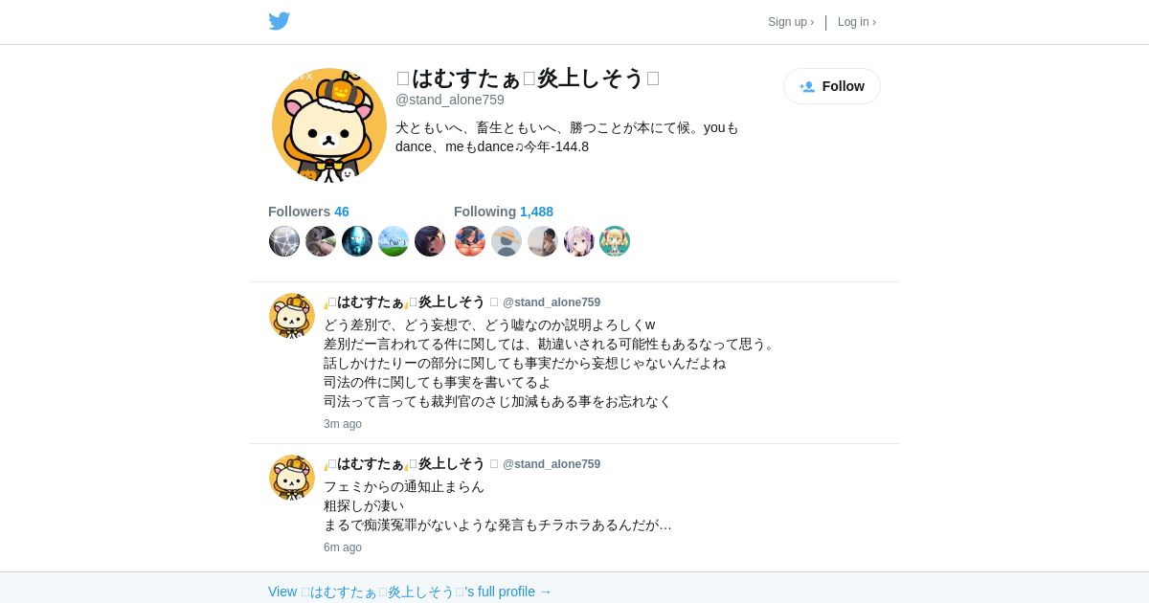
Task: Select the green landscape follower avatar
Action: (394, 241)
